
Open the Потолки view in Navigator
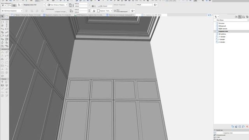click(221, 23)
